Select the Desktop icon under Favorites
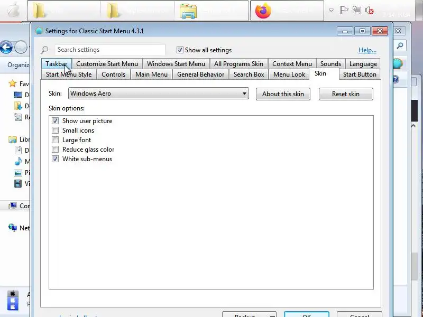This screenshot has width=423, height=317. [x=18, y=95]
